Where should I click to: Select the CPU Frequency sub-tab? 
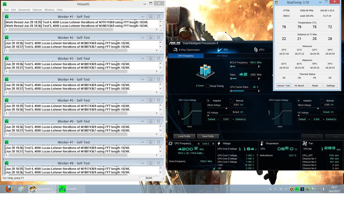pyautogui.click(x=186, y=56)
